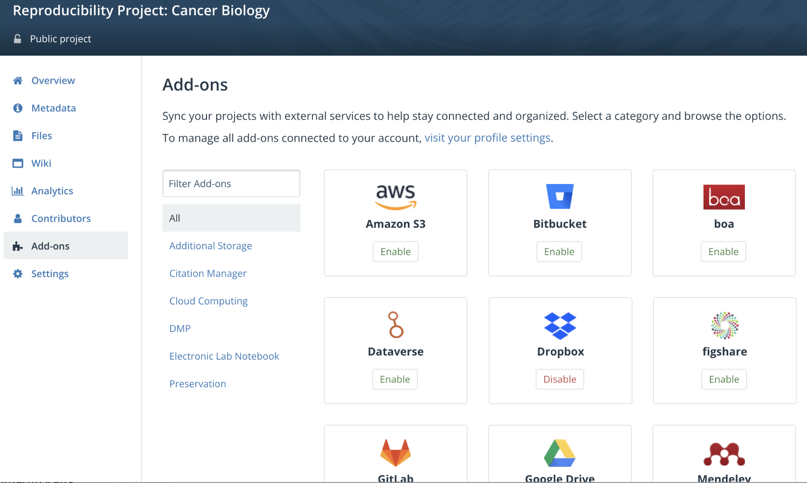Image resolution: width=807 pixels, height=483 pixels.
Task: Show Cloud Computing add-ons
Action: pyautogui.click(x=208, y=301)
